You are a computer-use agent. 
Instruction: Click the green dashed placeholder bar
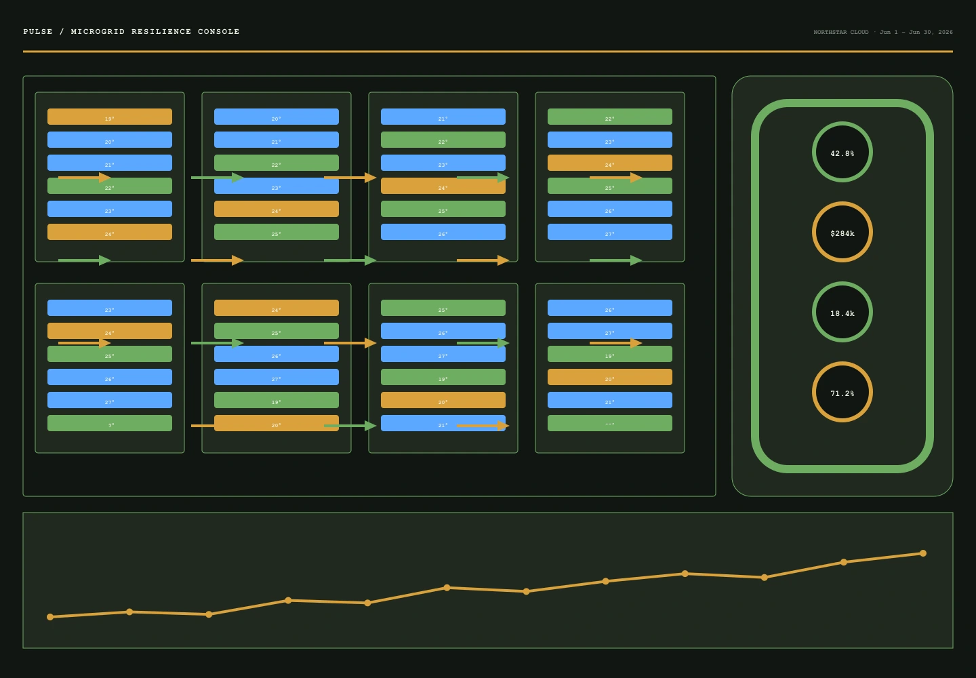pos(610,423)
